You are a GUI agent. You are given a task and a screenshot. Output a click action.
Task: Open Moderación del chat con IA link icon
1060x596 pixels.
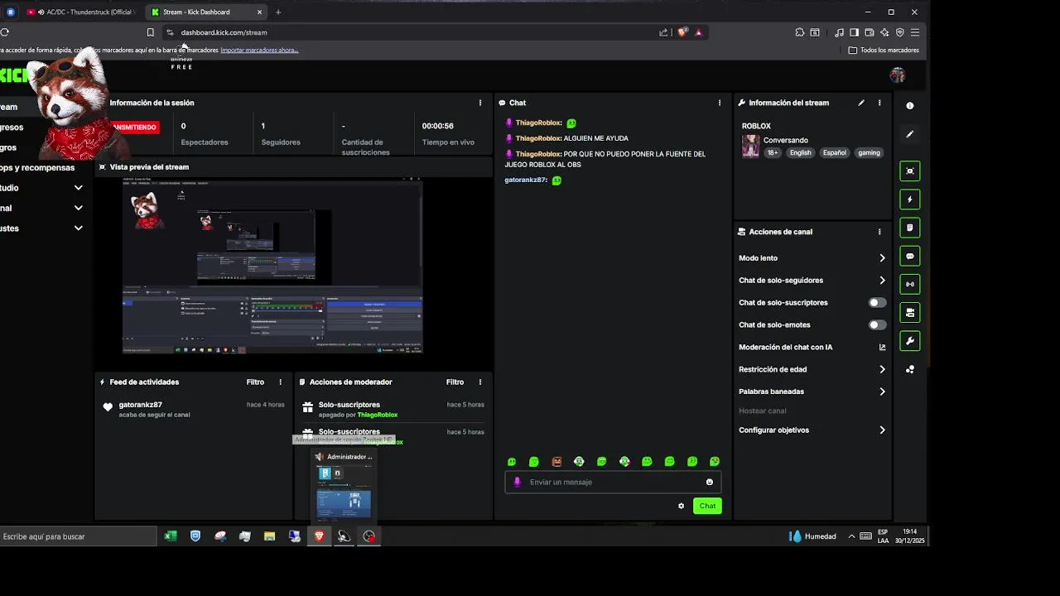882,347
